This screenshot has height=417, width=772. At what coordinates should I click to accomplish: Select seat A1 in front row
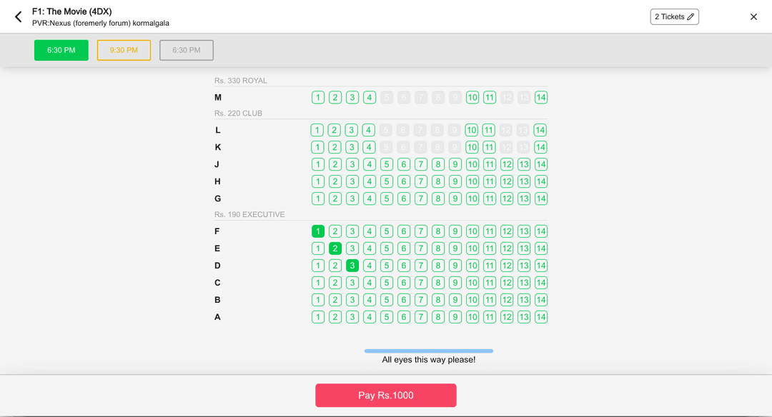coord(318,317)
